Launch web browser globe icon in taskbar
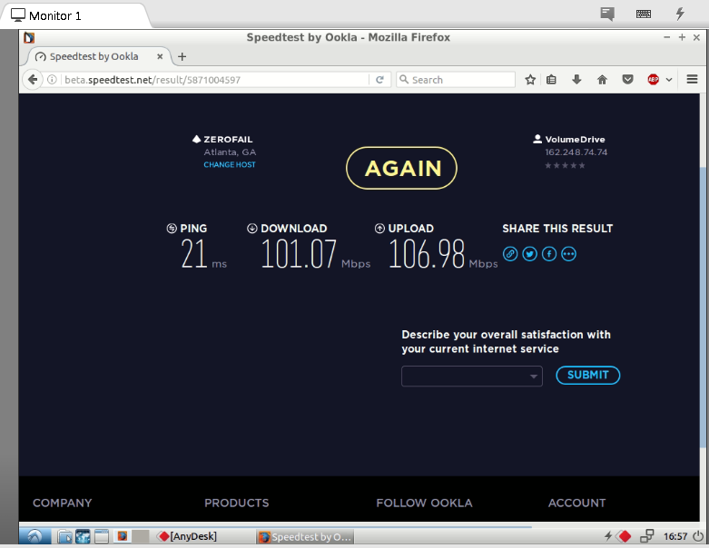709x548 pixels. [x=83, y=536]
